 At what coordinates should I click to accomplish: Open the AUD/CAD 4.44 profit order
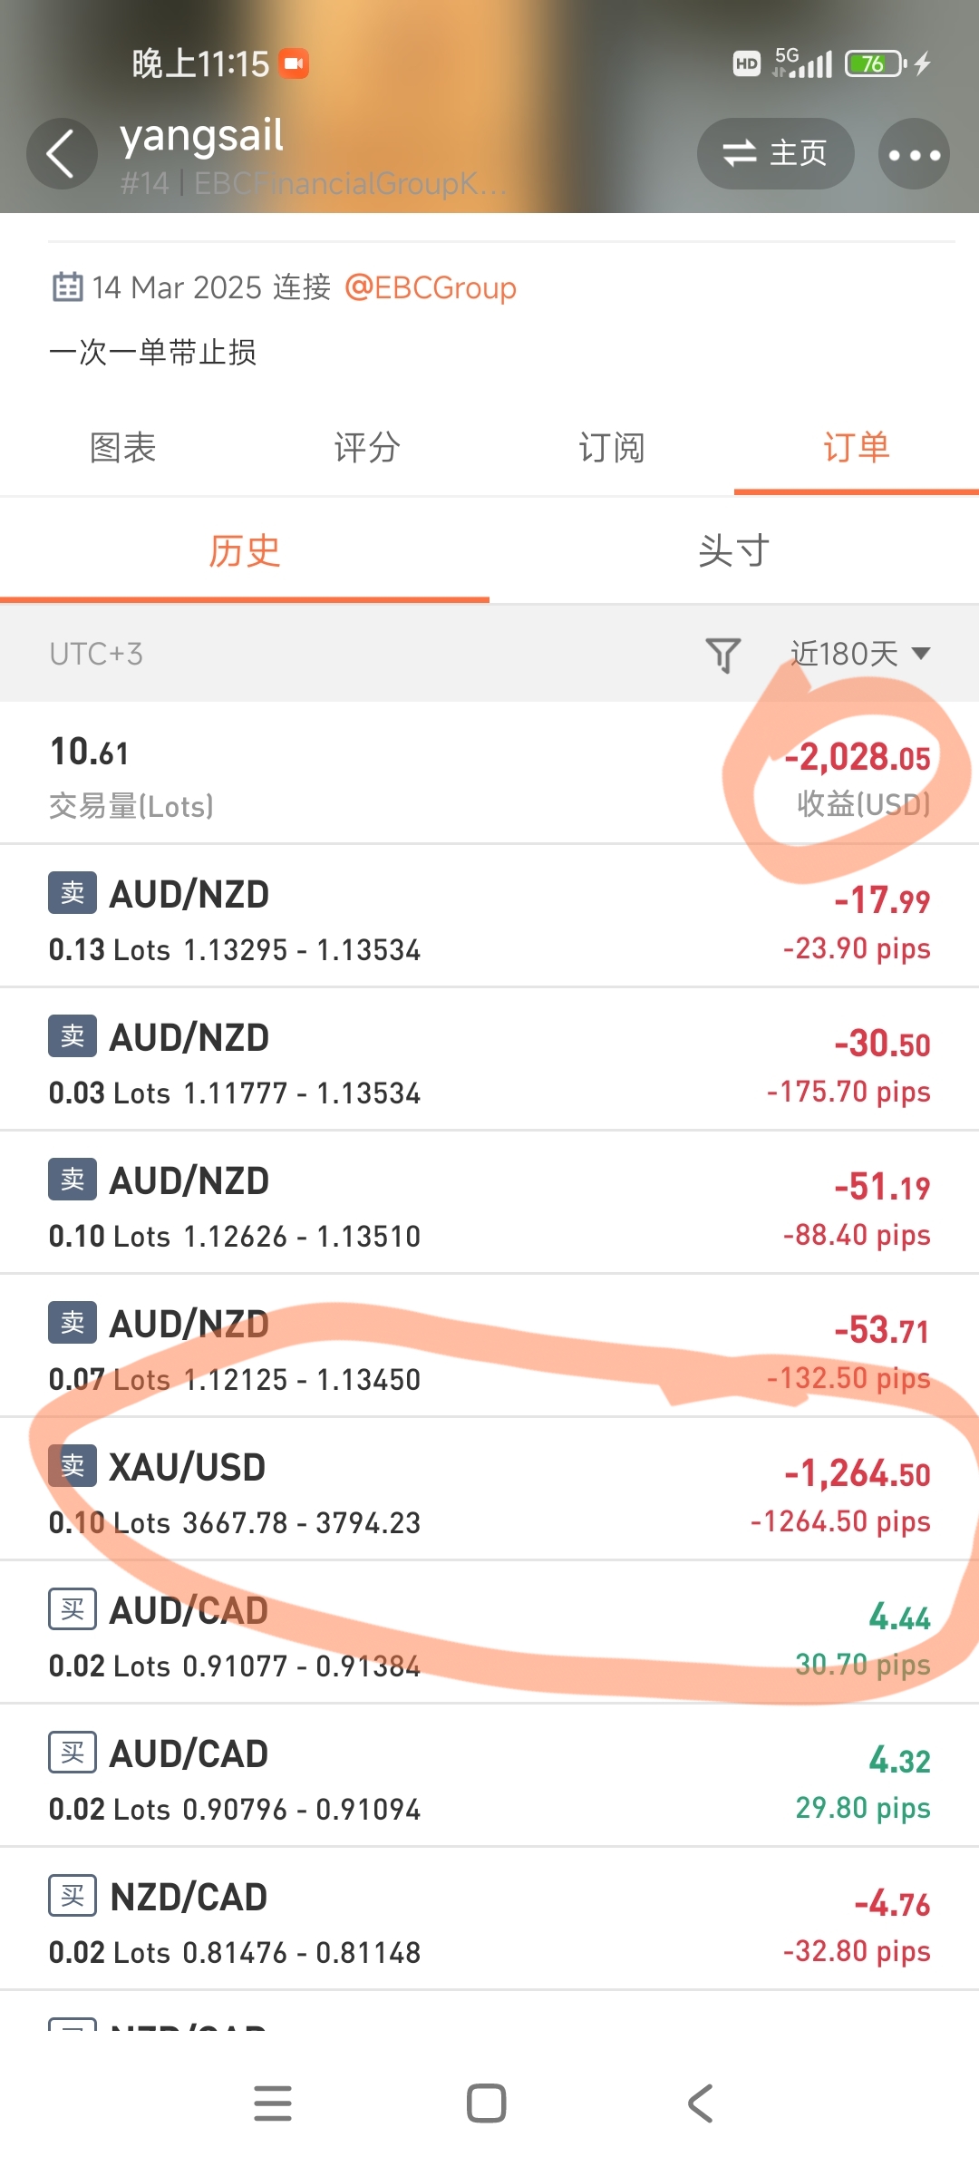[489, 1632]
